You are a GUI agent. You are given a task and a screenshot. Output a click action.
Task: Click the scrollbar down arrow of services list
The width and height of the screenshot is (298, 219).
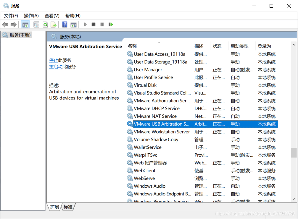click(294, 199)
